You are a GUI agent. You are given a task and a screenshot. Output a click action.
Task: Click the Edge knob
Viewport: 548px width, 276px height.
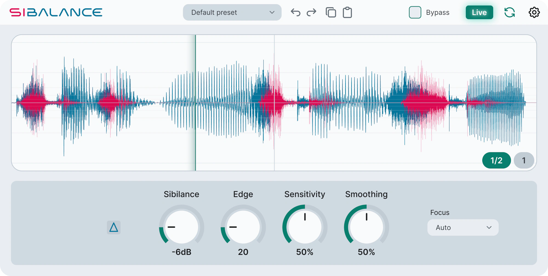[x=243, y=227]
